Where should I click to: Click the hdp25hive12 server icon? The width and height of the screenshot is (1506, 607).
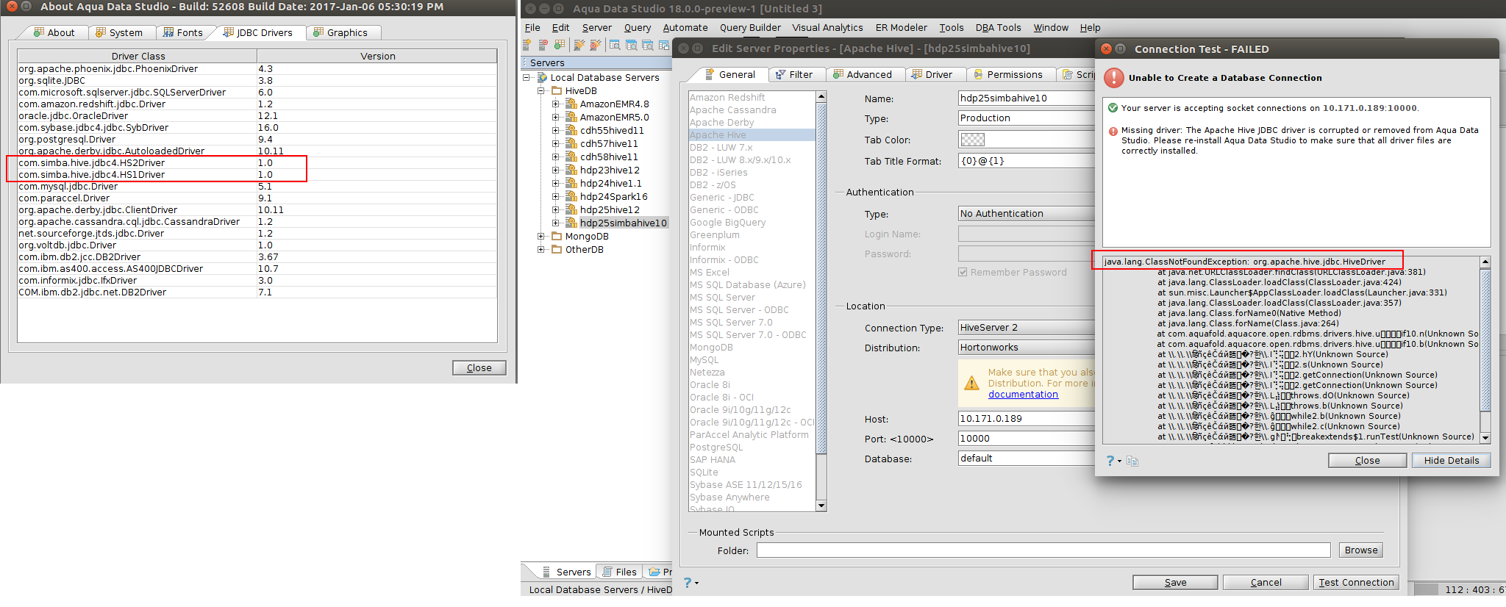(x=571, y=209)
